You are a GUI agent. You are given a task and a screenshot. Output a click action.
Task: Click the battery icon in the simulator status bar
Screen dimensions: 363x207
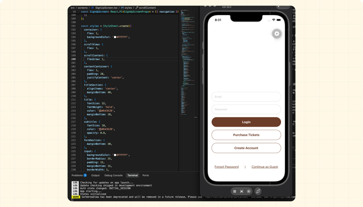point(279,20)
